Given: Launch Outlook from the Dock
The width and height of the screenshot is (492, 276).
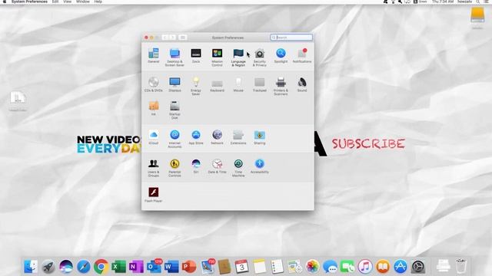Looking at the screenshot, I should pyautogui.click(x=154, y=267).
